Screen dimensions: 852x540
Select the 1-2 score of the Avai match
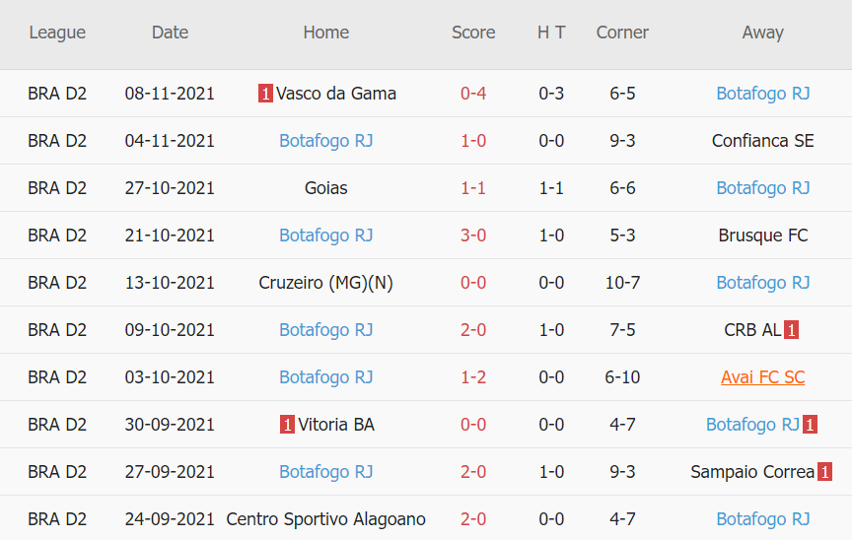473,377
